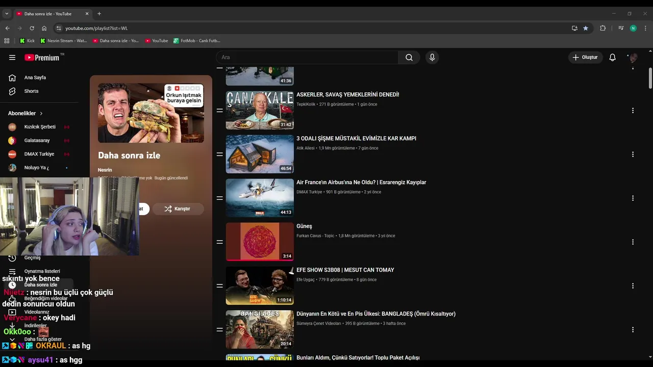
Task: Start voice search with microphone icon
Action: pyautogui.click(x=432, y=58)
